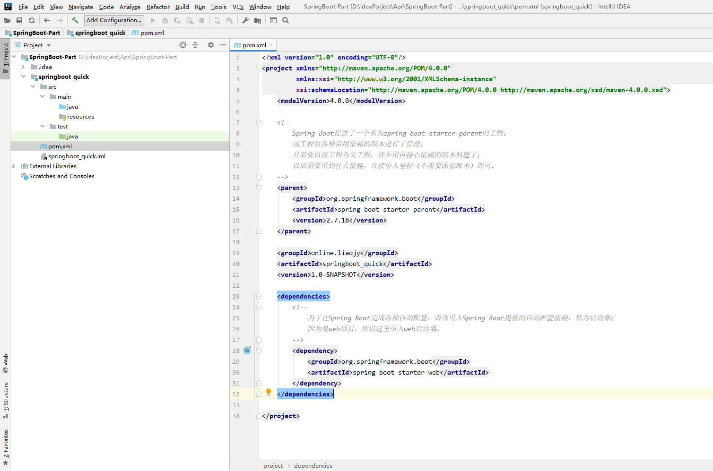Click the Locate opened file crosshair icon
The image size is (713, 471).
pyautogui.click(x=183, y=45)
